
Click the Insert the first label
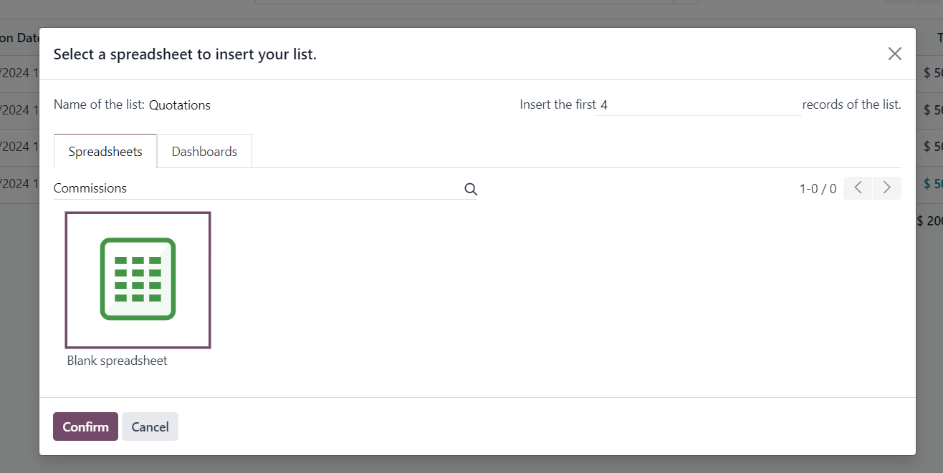(557, 104)
